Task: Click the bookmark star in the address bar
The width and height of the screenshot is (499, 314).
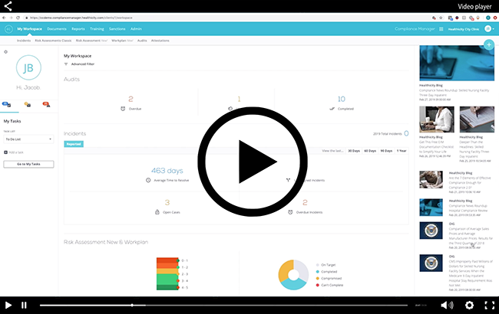Action: click(441, 18)
